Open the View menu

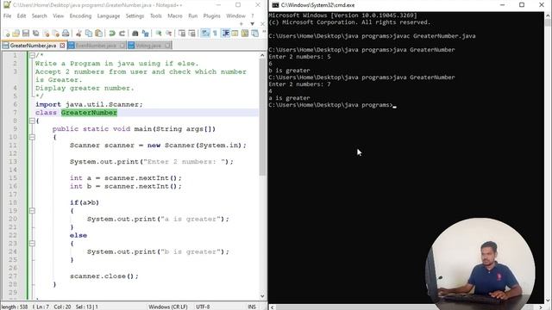[x=59, y=15]
